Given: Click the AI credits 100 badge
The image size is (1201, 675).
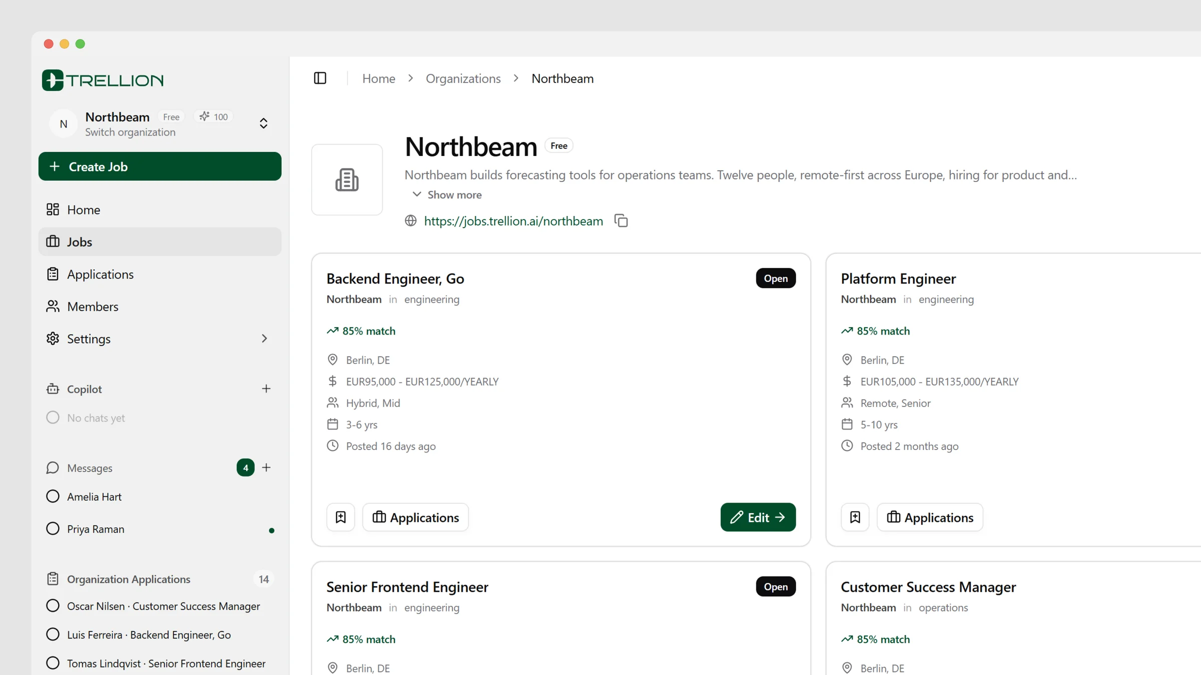Looking at the screenshot, I should click(214, 116).
